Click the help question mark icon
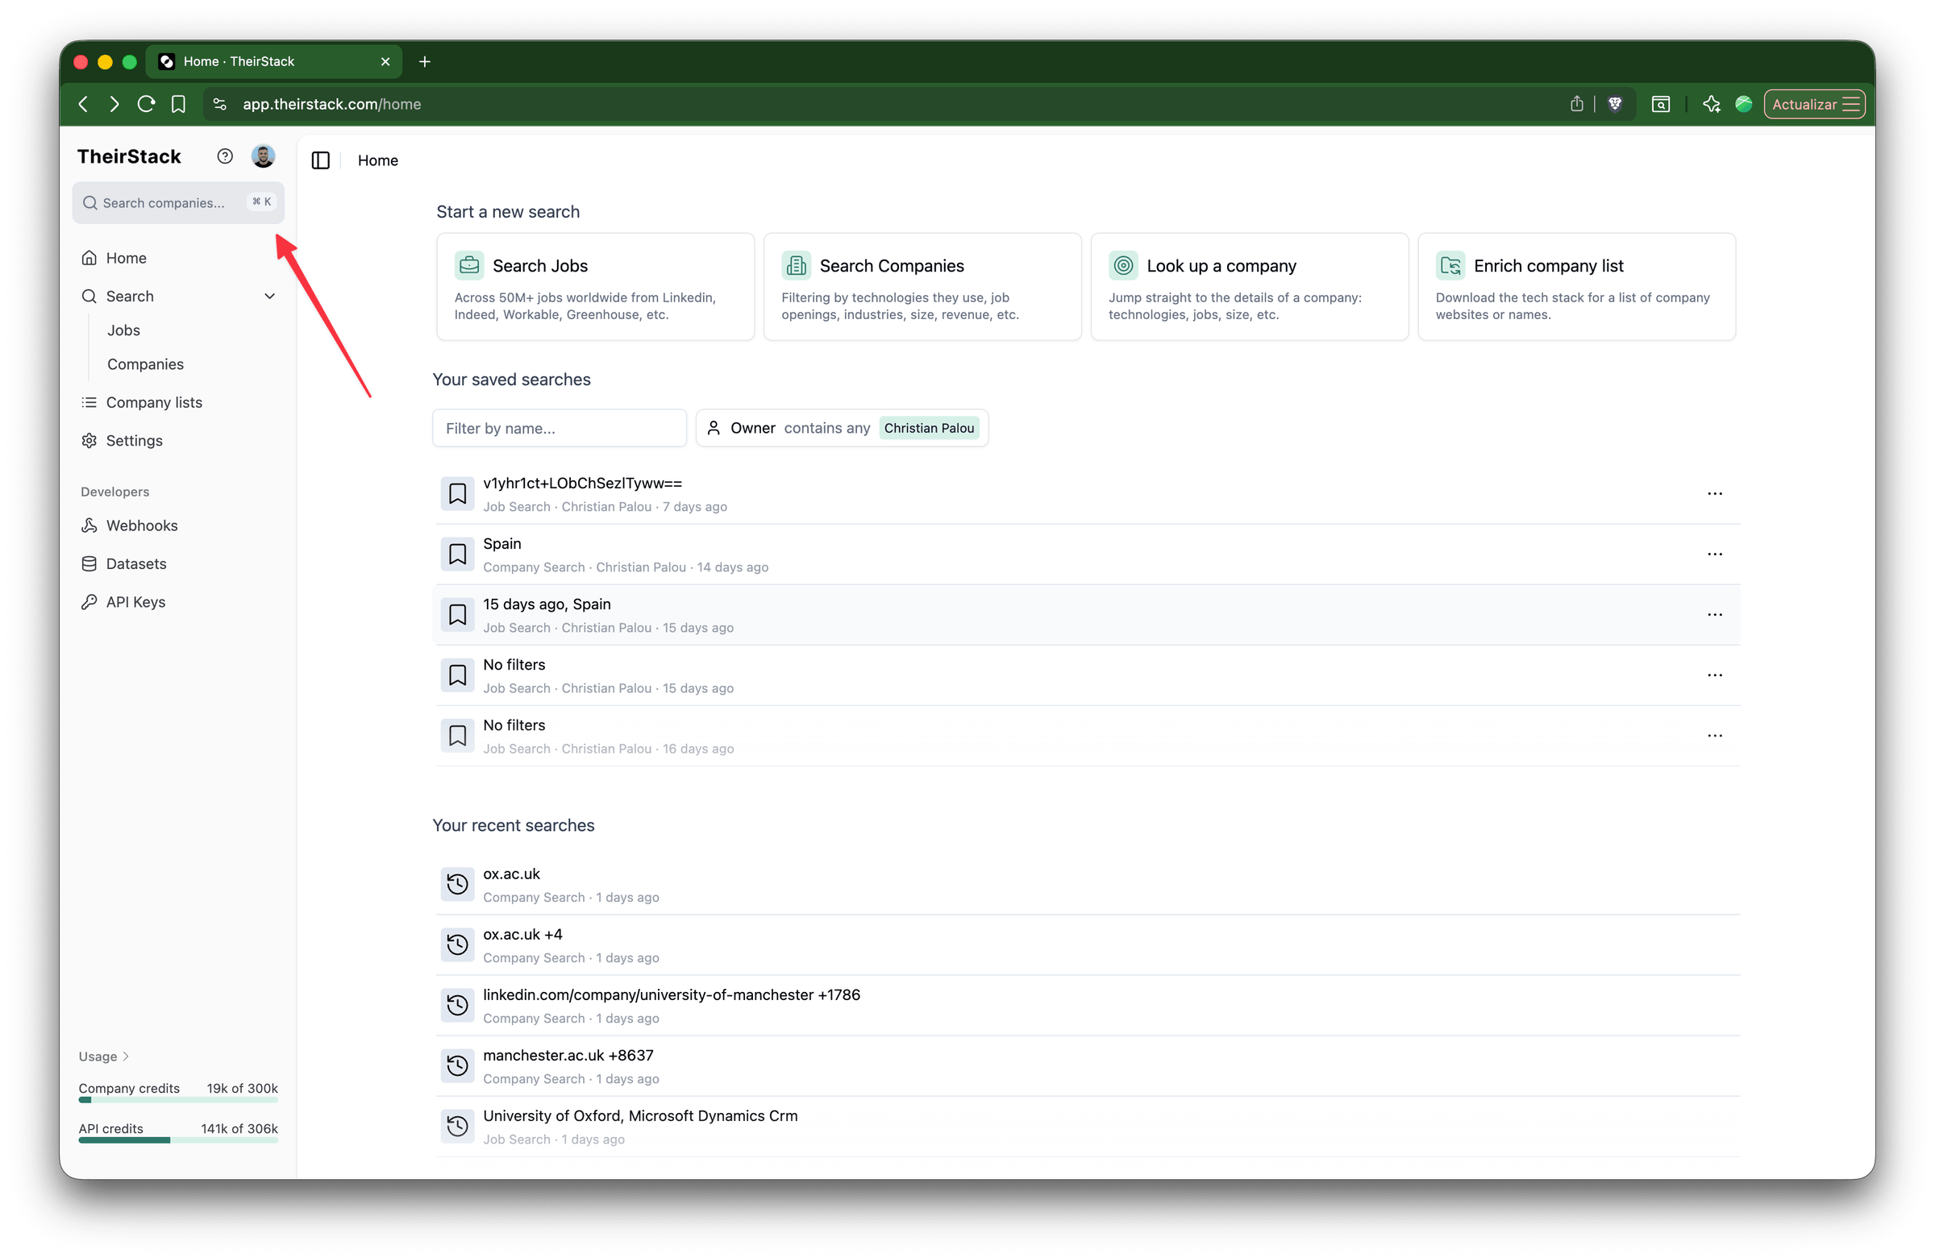Screen dimensions: 1935x1258 [225, 156]
